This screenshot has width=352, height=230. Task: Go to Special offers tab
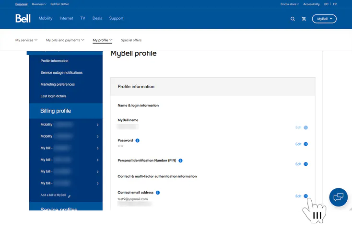pos(131,40)
